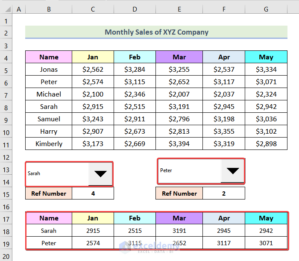The height and width of the screenshot is (261, 299).
Task: Select row 15 header
Action: pyautogui.click(x=7, y=194)
